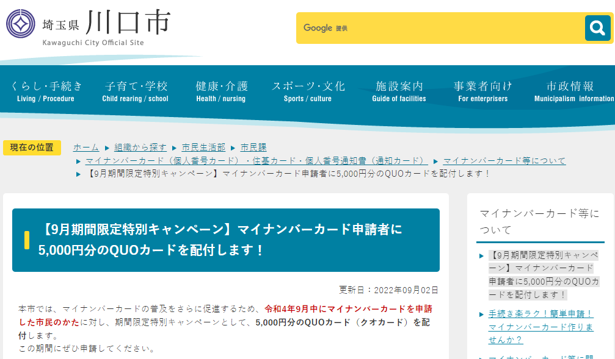Open the 市政情報 Municipalism information menu
Viewport: 615px width, 359px height.
pyautogui.click(x=573, y=91)
